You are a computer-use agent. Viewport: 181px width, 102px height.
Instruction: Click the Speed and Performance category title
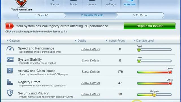(x=36, y=48)
